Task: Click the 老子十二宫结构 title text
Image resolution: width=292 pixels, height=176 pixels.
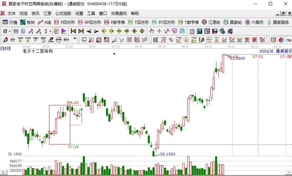Action: click(x=37, y=51)
